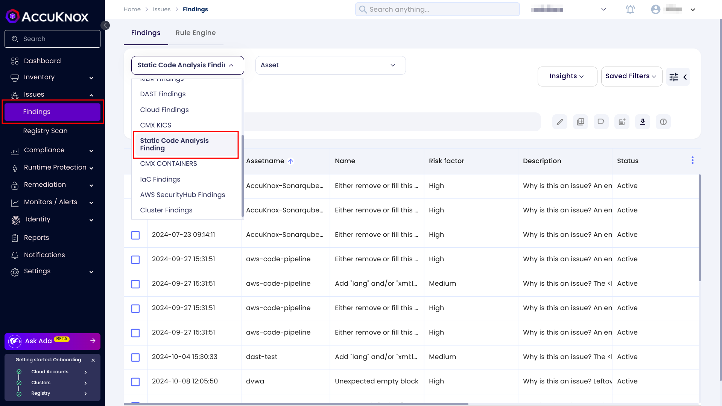
Task: Collapse the sidebar with the arrow button
Action: tap(105, 25)
